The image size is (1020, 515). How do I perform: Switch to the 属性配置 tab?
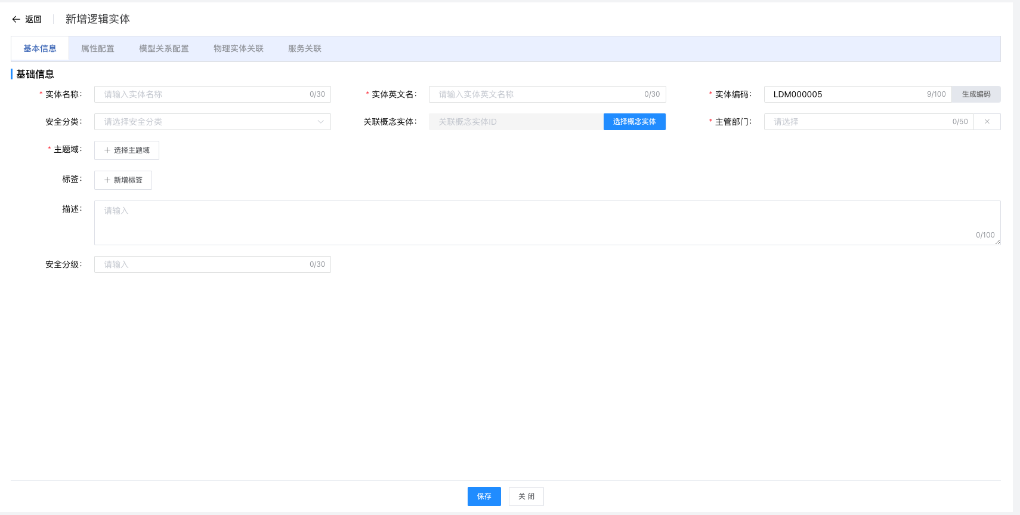(x=98, y=48)
